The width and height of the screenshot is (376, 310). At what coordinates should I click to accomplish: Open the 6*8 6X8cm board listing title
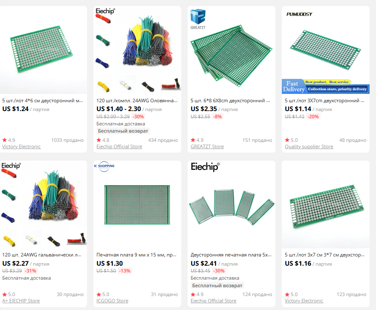230,101
